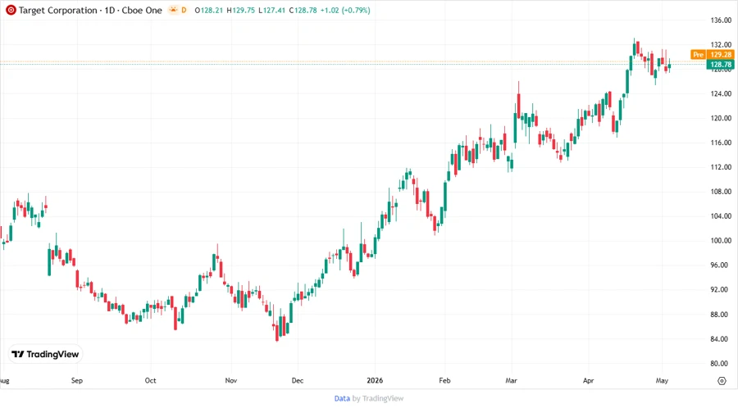The height and width of the screenshot is (408, 738).
Task: Click the Mar time axis label
Action: pyautogui.click(x=511, y=380)
